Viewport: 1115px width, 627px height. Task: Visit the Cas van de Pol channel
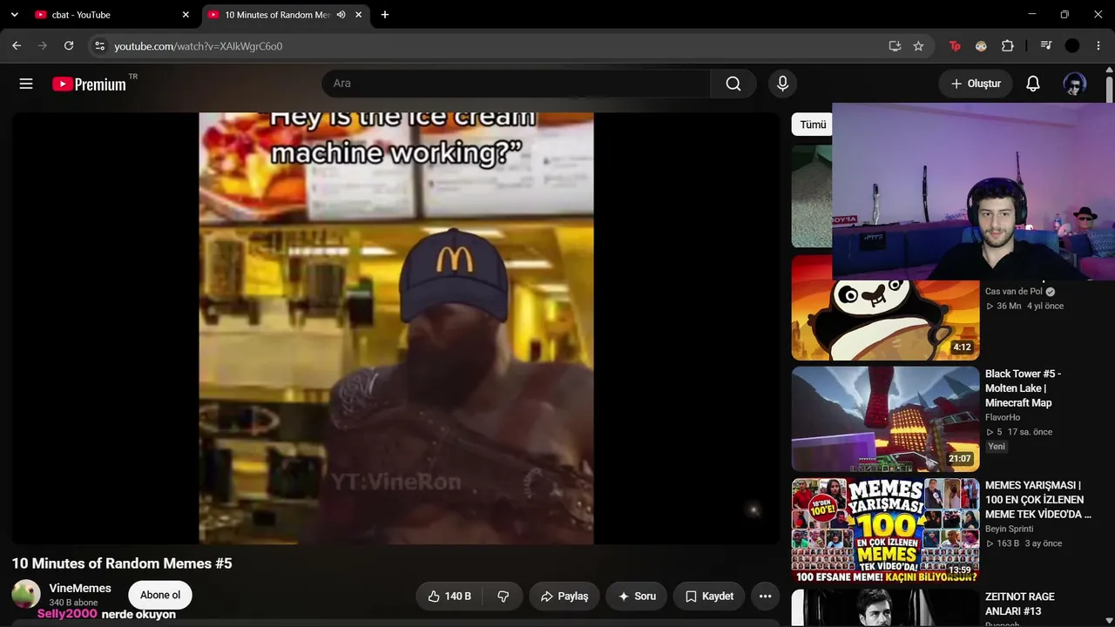pyautogui.click(x=1014, y=292)
